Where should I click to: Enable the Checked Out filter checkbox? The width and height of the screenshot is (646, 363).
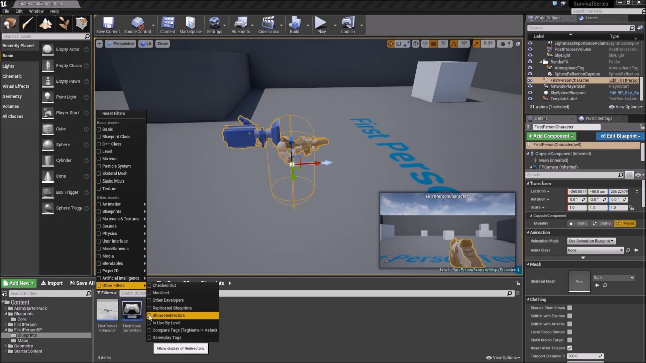pos(149,285)
